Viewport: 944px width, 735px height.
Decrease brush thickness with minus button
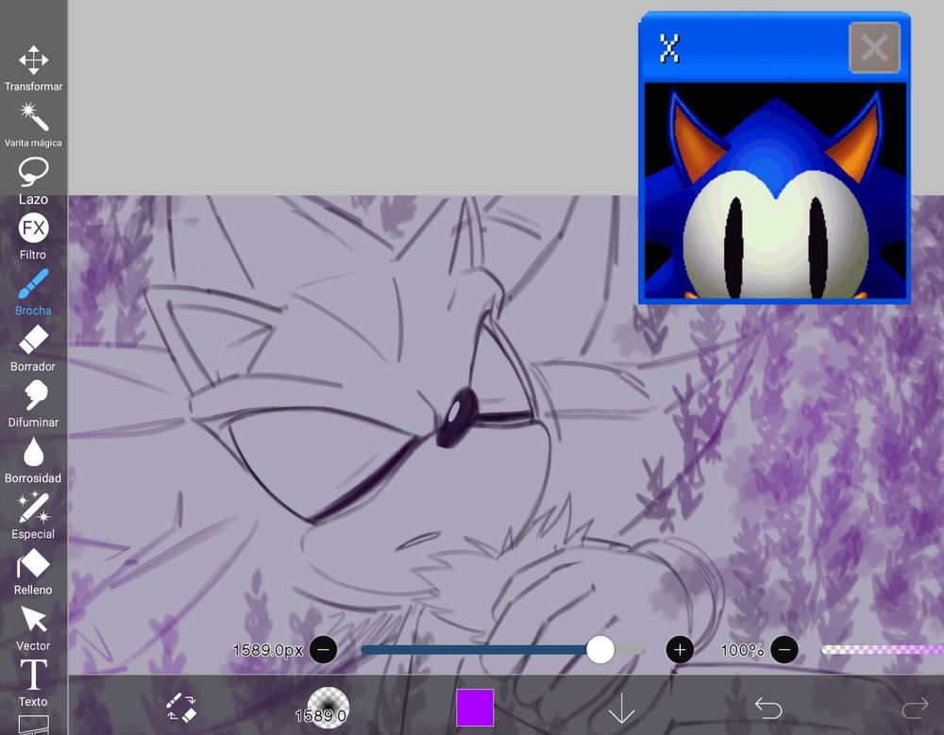click(x=323, y=650)
